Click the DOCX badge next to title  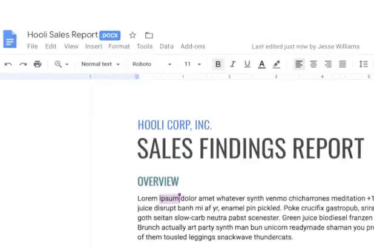110,36
